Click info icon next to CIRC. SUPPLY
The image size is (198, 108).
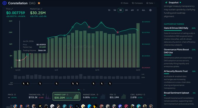tap(144, 95)
